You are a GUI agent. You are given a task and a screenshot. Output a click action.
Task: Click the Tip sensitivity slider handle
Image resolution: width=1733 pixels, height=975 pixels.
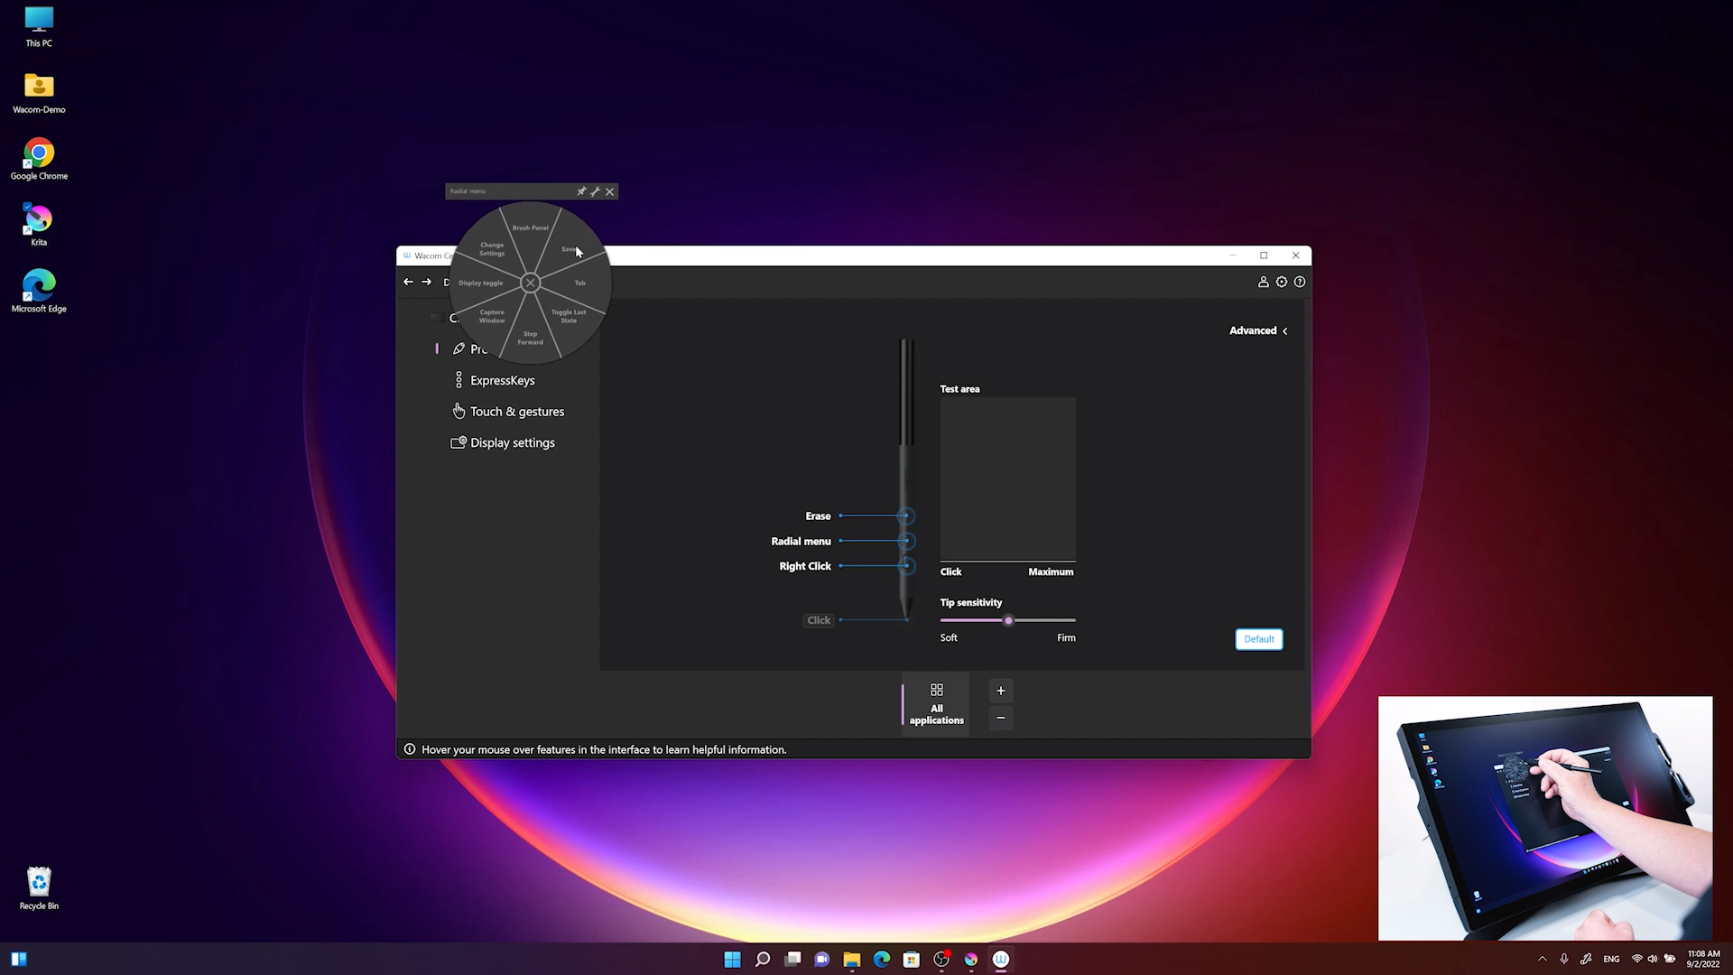click(1008, 620)
